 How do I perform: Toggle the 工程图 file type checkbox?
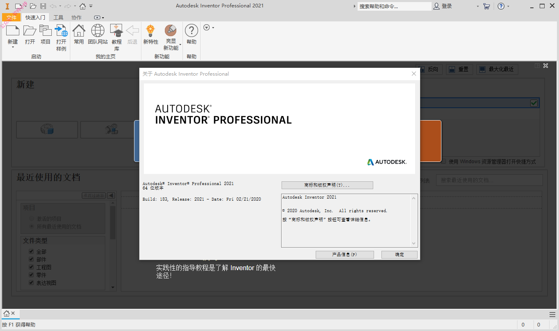(x=31, y=267)
